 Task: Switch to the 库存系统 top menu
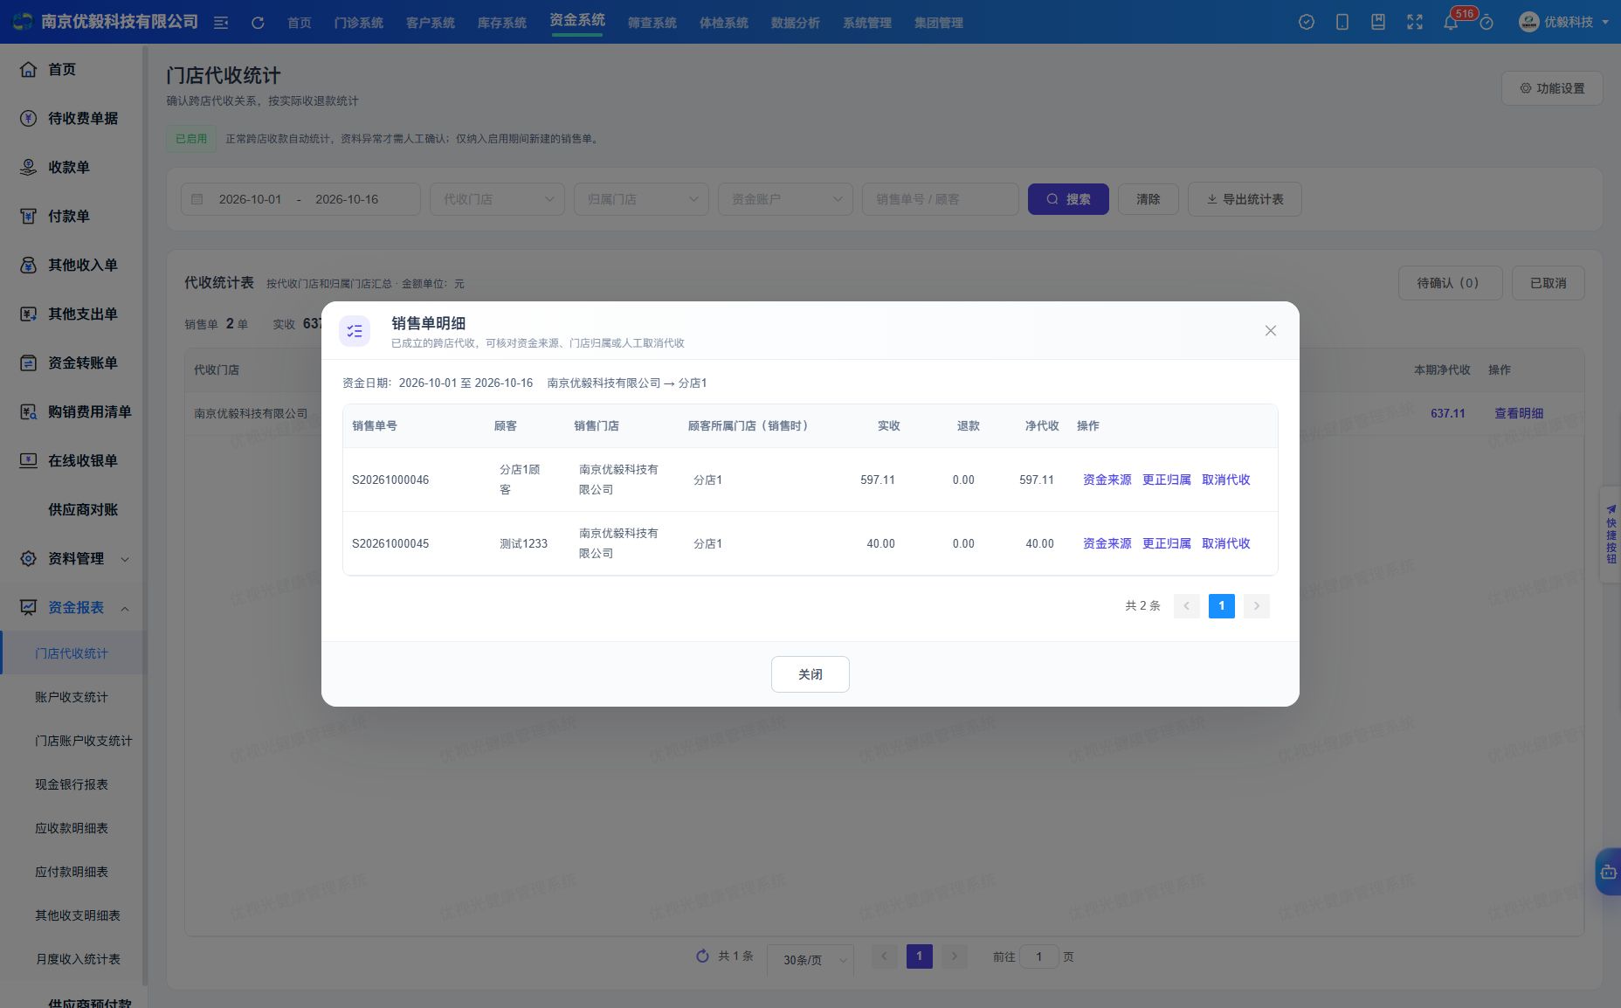tap(501, 23)
